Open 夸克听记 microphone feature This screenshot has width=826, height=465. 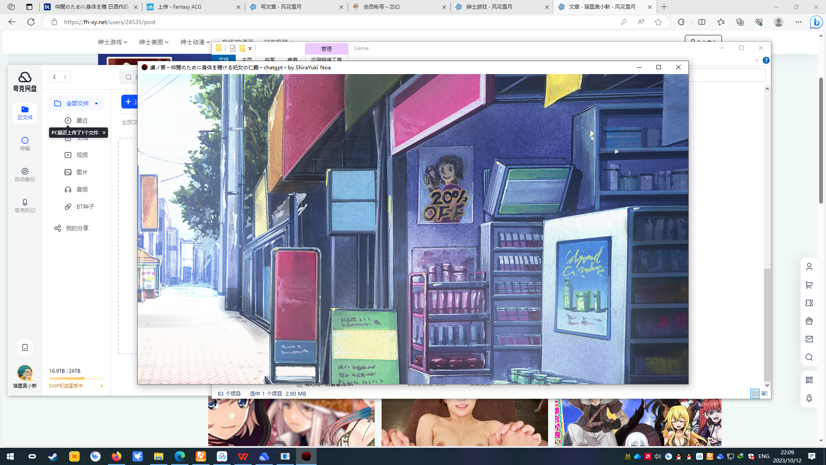[x=25, y=205]
